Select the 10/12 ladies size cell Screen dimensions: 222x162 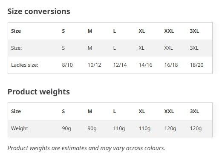click(x=94, y=65)
